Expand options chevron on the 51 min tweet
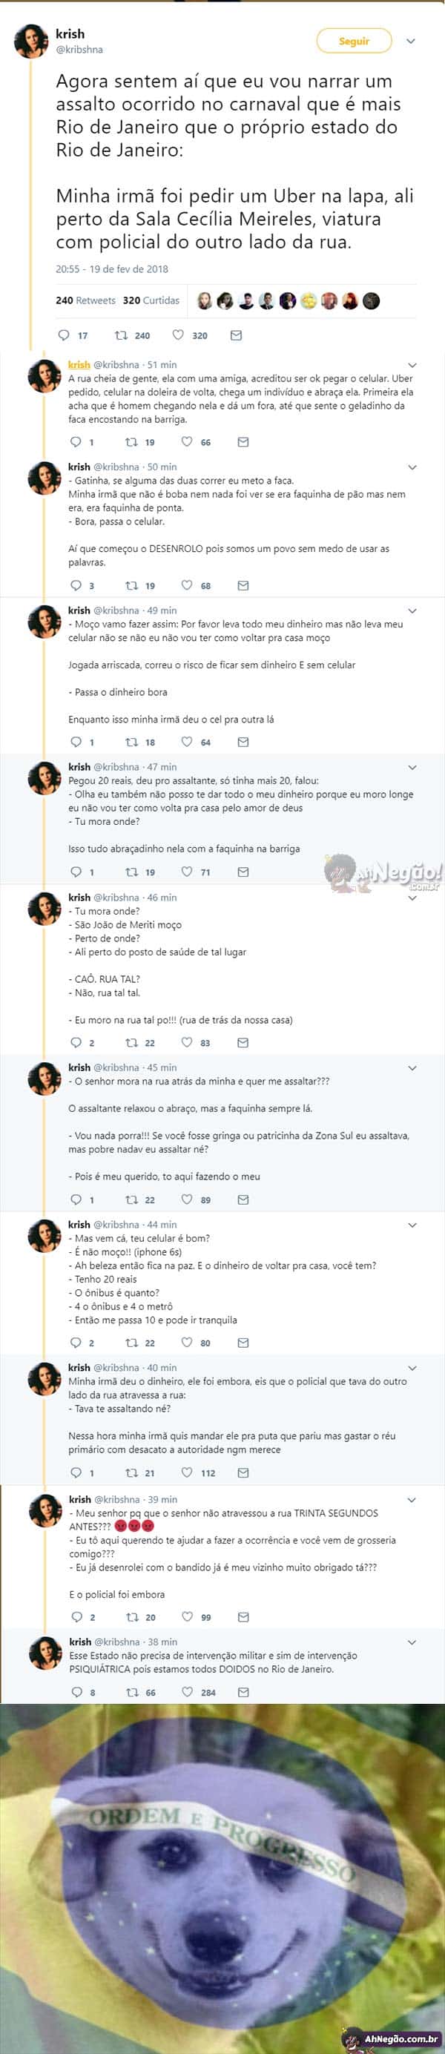445x2054 pixels. click(x=412, y=365)
